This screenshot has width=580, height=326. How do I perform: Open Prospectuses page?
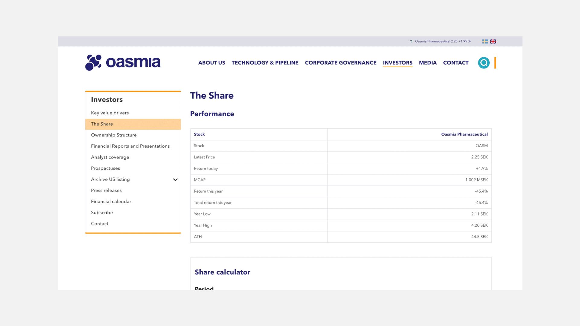coord(105,168)
